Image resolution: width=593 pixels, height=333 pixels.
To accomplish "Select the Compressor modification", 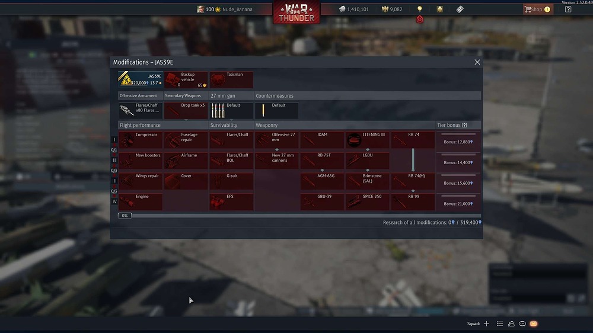I will tap(141, 140).
